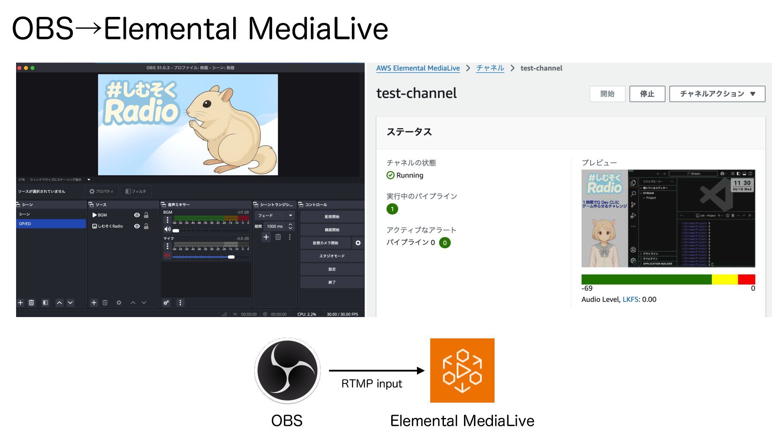Enable スタジオモード

point(332,256)
